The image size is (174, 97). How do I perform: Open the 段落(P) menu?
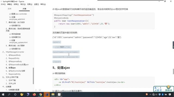click(16, 4)
